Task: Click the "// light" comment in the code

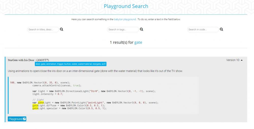Action: (x=38, y=100)
